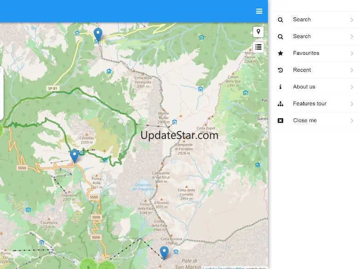Screen dimensions: 359x269
Task: Click the Castellaz 2333 m label
Action: (x=87, y=140)
